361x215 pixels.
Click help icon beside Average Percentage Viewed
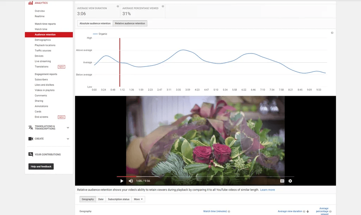point(163,6)
